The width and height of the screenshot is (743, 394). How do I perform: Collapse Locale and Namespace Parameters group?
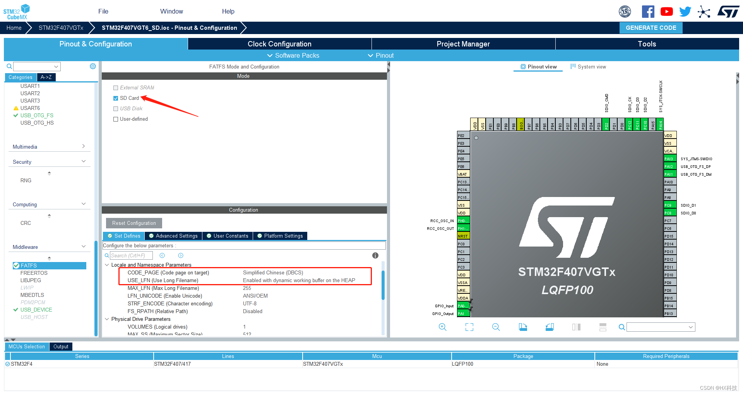pyautogui.click(x=107, y=265)
